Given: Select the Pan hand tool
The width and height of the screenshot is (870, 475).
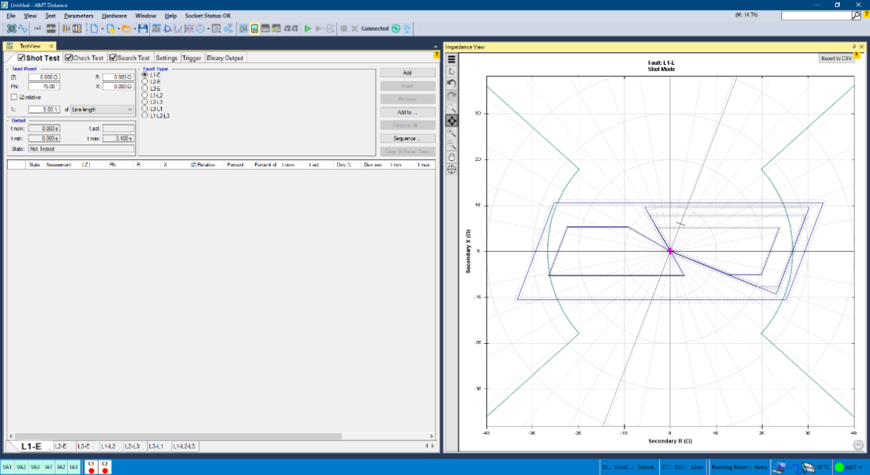Looking at the screenshot, I should (452, 157).
